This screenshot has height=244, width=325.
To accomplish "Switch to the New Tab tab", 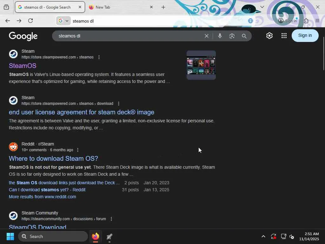I will tap(121, 7).
